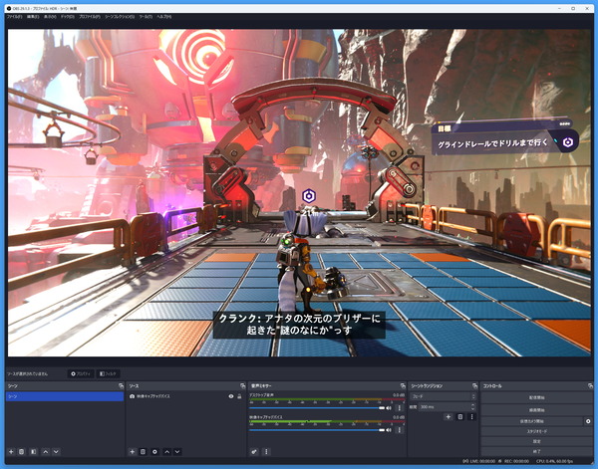598x469 pixels.
Task: Click 終了 exit button
Action: [536, 451]
